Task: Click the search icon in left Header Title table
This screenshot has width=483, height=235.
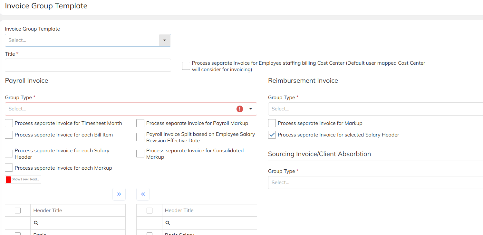Action: click(x=36, y=223)
